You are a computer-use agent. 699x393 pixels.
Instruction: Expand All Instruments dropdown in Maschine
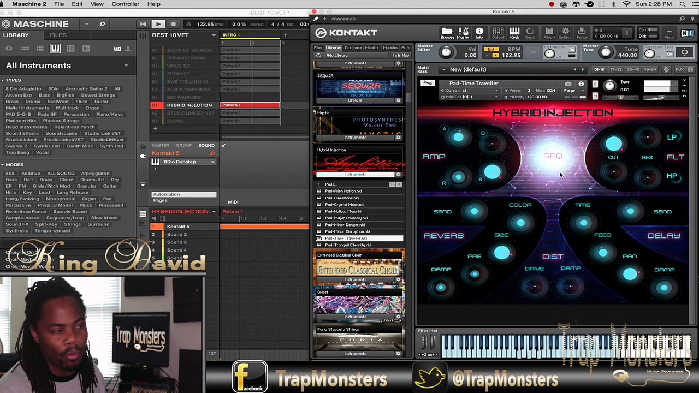pos(126,65)
